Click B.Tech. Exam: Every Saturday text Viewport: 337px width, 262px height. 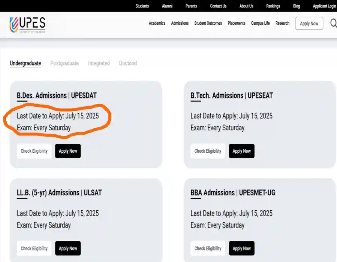click(x=217, y=128)
